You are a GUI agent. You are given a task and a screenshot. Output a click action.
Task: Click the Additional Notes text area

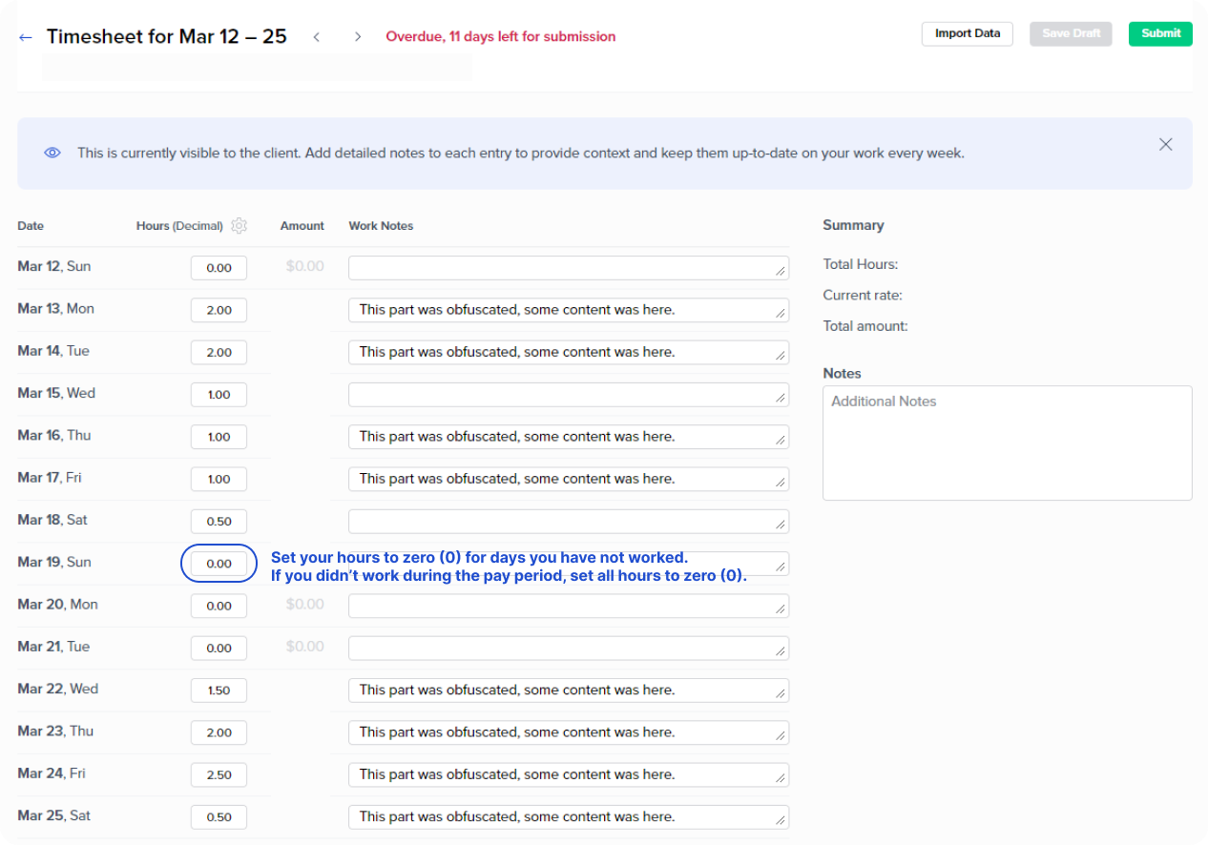(1007, 443)
